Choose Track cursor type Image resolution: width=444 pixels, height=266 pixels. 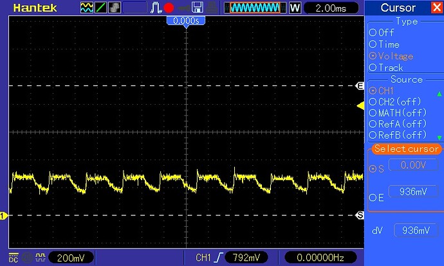[x=385, y=67]
